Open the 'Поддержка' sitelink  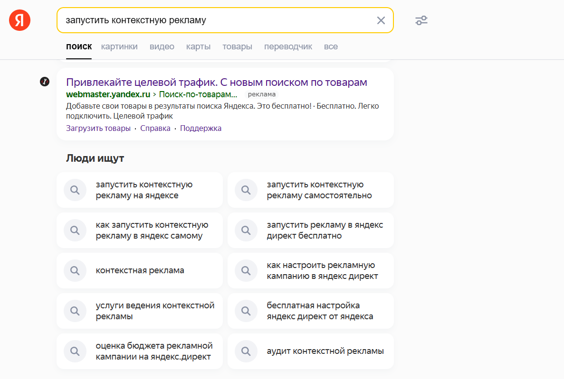coord(201,128)
